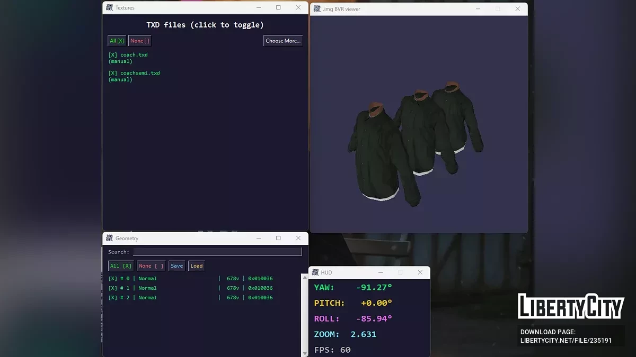Toggle geometry # 0 Normal entry

tap(132, 279)
